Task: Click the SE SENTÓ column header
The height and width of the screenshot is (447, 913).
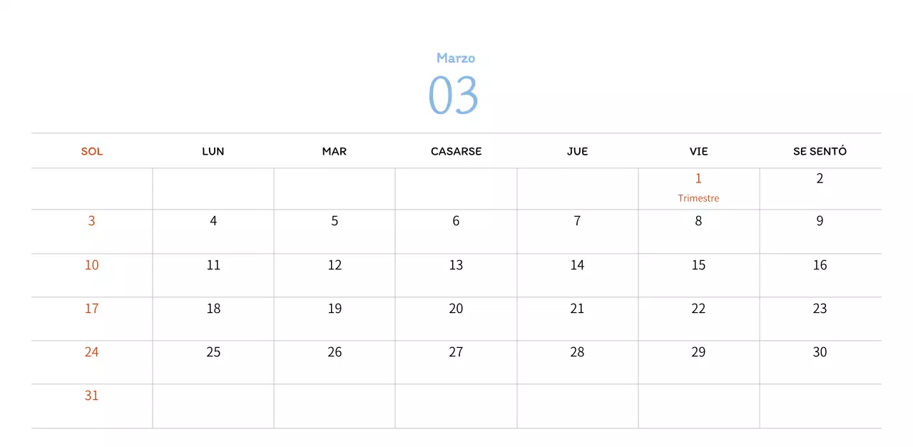Action: [820, 151]
